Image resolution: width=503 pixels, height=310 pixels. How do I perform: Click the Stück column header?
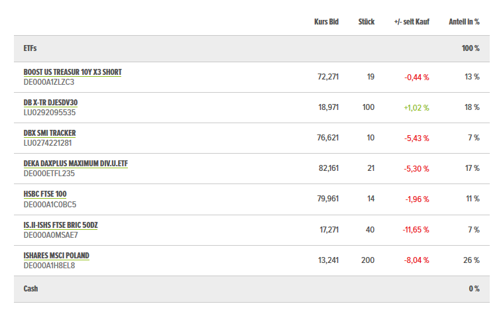tap(366, 22)
